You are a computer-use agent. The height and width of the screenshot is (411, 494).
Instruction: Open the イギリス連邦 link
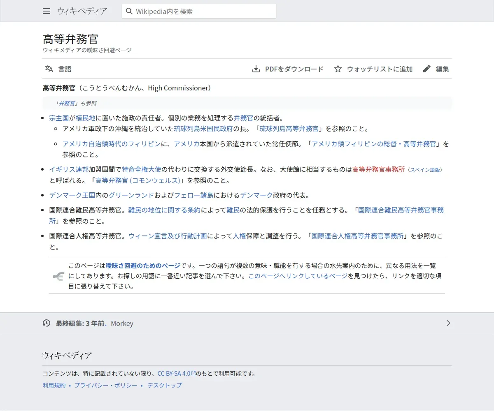69,169
